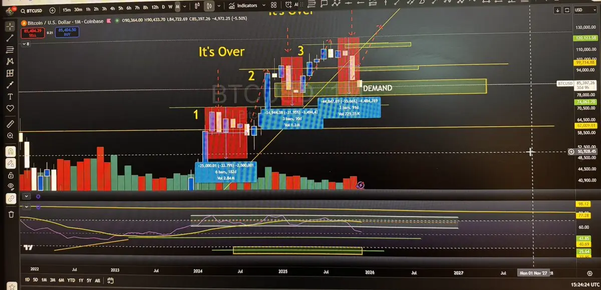
Task: Switch to 1h timeframe
Action: 88,10
